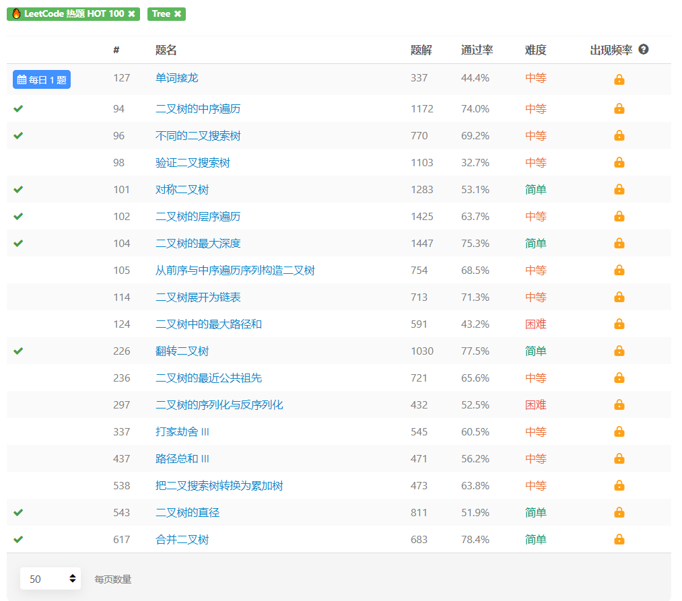Remove the Tree filter tag
Viewport: 682px width, 601px height.
178,14
